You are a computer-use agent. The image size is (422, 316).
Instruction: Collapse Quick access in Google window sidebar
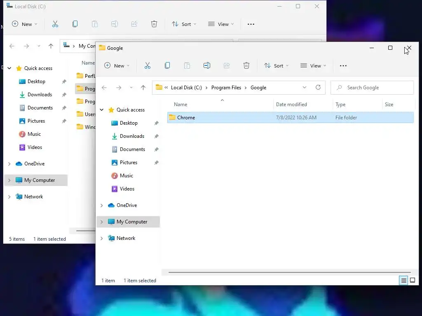click(x=102, y=109)
